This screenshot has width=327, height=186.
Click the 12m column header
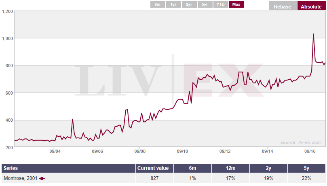(x=230, y=168)
